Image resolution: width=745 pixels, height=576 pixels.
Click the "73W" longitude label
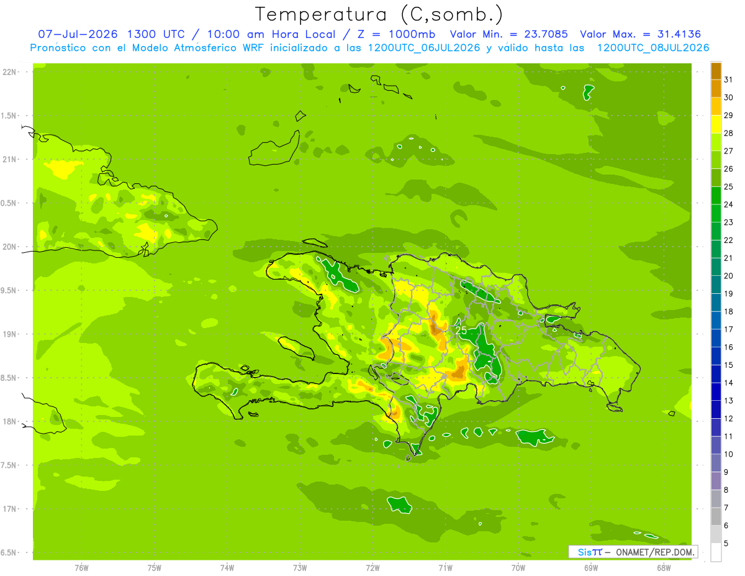(300, 568)
